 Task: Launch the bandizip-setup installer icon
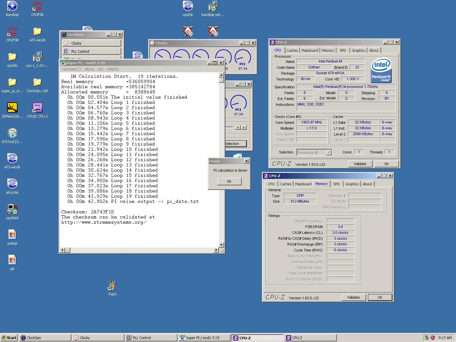pos(213,9)
